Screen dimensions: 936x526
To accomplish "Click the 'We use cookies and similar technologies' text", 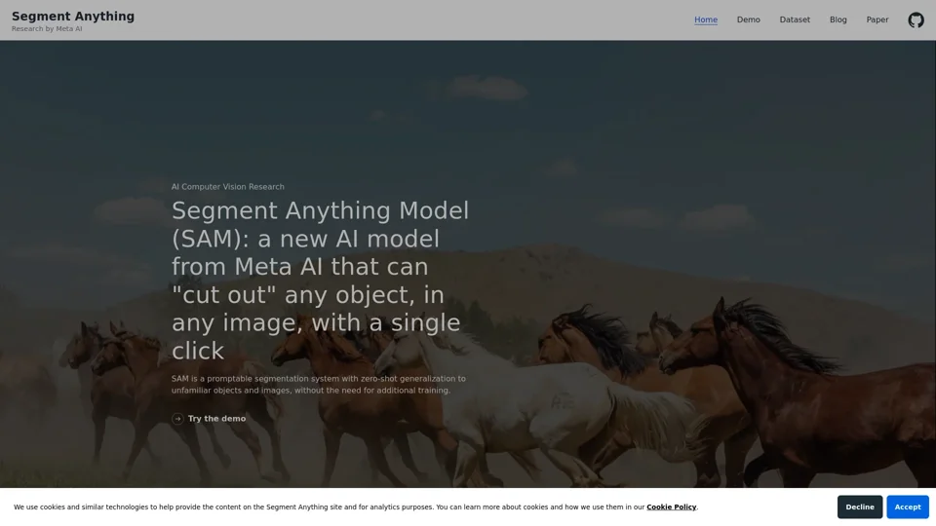I will click(356, 507).
